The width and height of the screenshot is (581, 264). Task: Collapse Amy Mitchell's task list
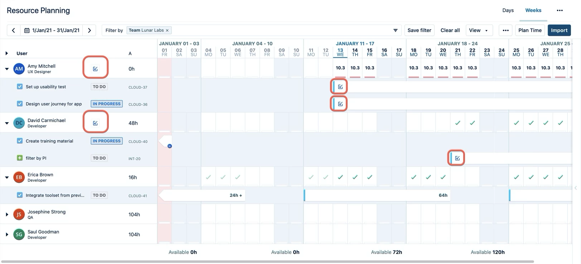pyautogui.click(x=7, y=69)
